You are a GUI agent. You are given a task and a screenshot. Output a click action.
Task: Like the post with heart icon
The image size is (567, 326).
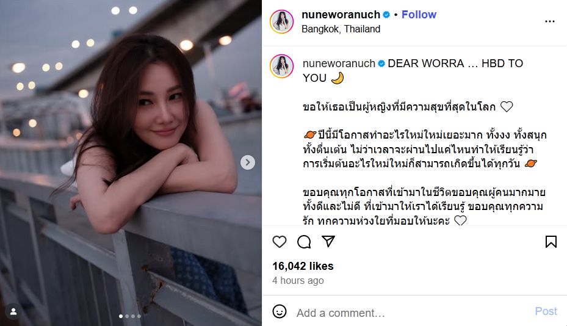279,242
